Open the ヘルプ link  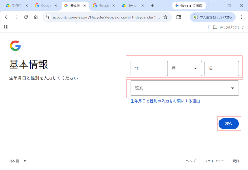point(191,161)
